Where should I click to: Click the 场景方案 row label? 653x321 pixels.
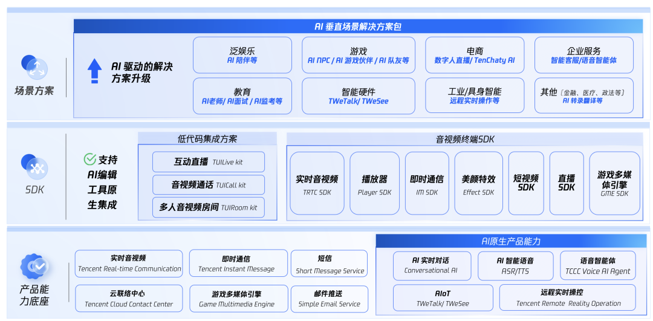click(x=34, y=90)
